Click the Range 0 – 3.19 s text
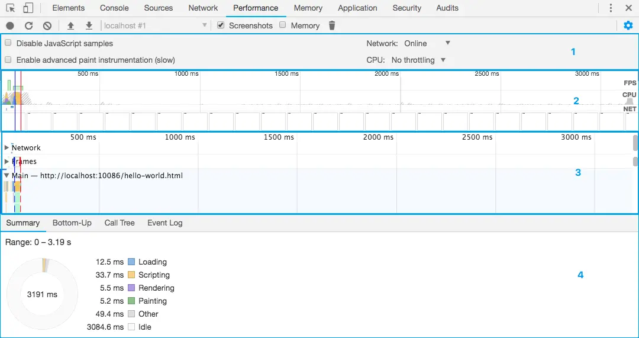 [38, 242]
